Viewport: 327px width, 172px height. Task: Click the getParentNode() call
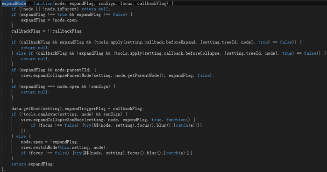[146, 76]
